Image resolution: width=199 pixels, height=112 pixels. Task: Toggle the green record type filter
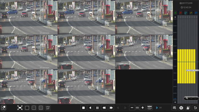click(175, 13)
